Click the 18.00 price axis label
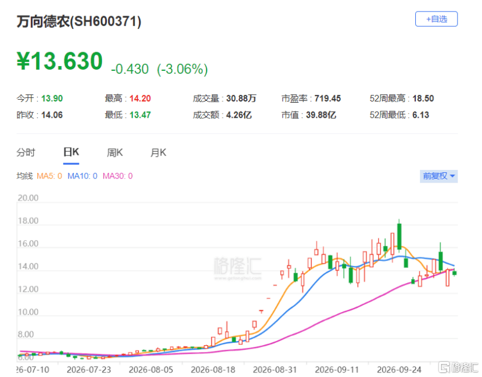The height and width of the screenshot is (377, 482). tap(28, 221)
